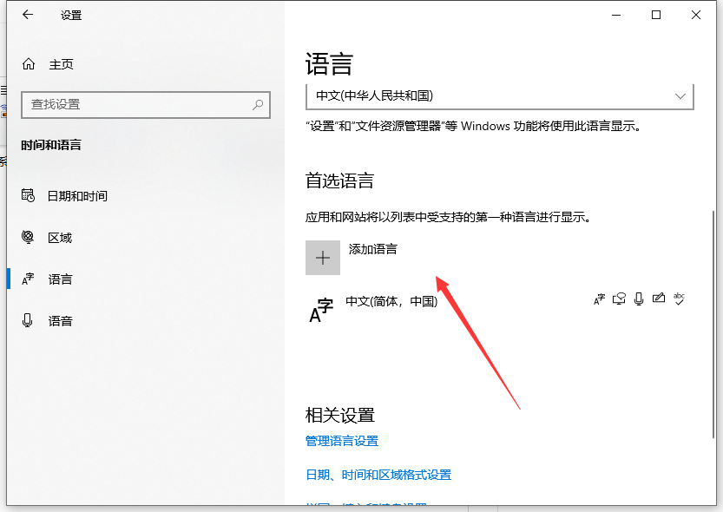Viewport: 723px width, 512px height.
Task: Click the display language feature icon
Action: pos(599,299)
